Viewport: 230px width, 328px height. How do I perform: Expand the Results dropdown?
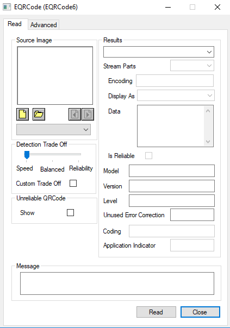tap(159, 52)
